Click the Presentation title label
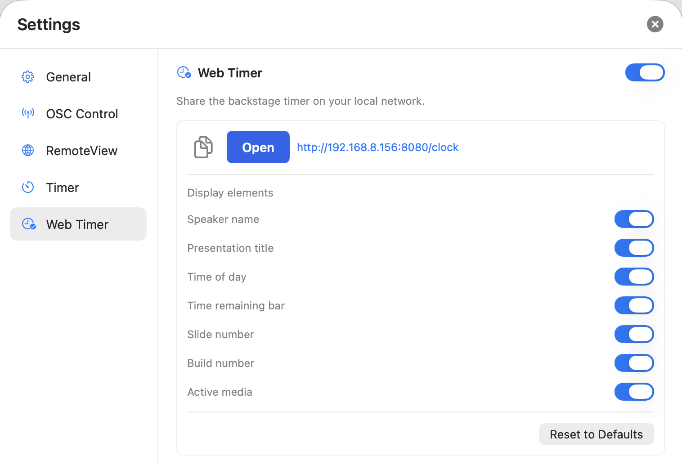 click(230, 248)
